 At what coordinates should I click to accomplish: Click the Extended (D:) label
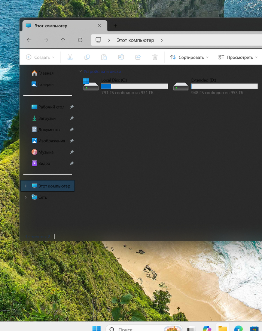(x=204, y=80)
